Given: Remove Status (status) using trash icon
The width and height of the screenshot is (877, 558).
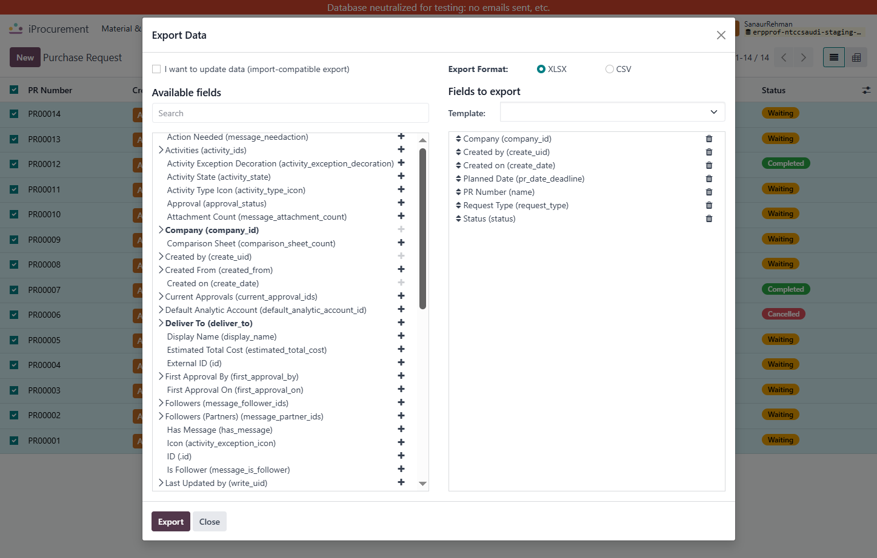Looking at the screenshot, I should tap(709, 218).
